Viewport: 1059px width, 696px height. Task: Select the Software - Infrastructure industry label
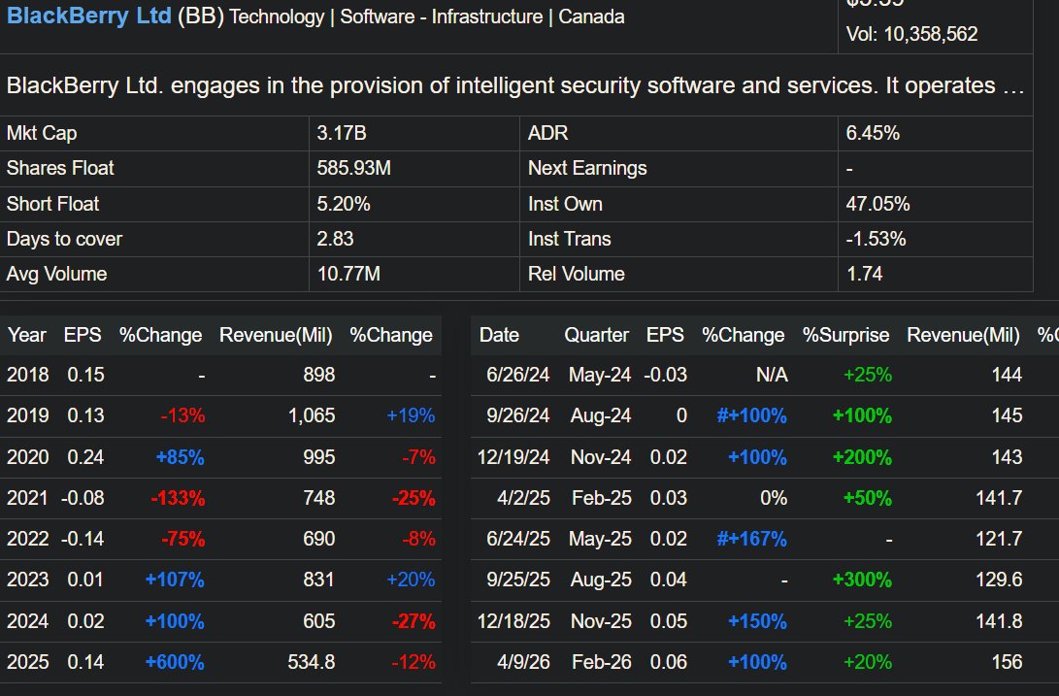tap(441, 17)
